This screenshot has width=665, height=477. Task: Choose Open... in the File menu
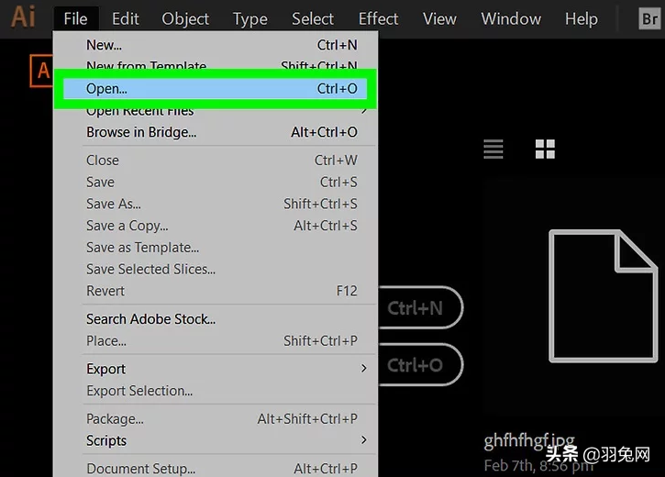tap(216, 89)
